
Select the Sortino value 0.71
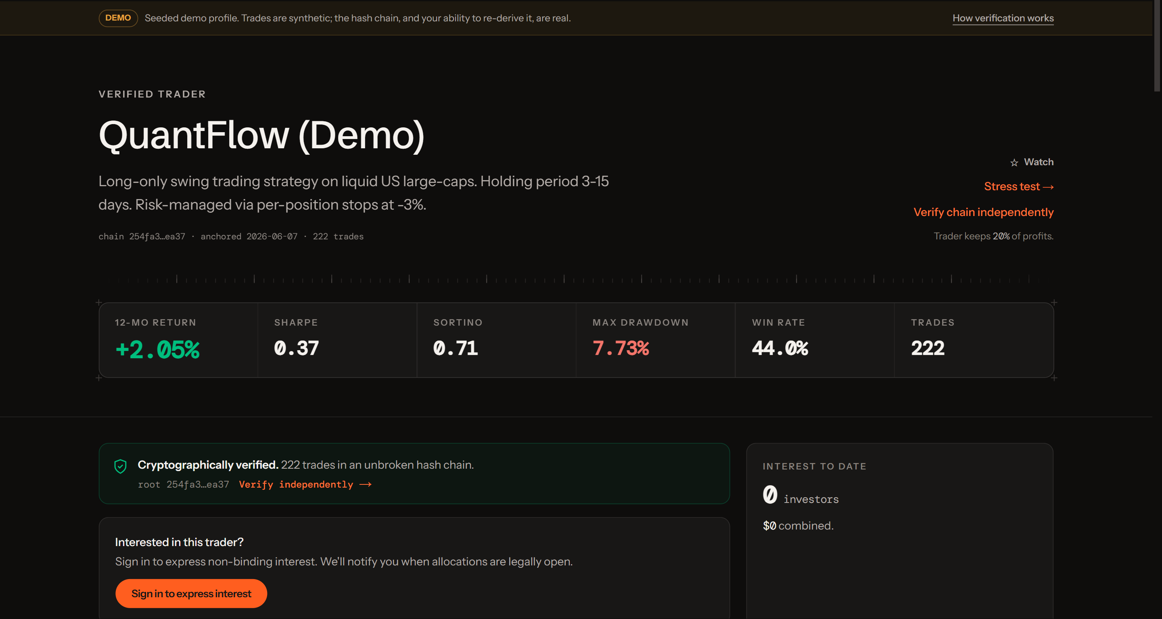[456, 348]
